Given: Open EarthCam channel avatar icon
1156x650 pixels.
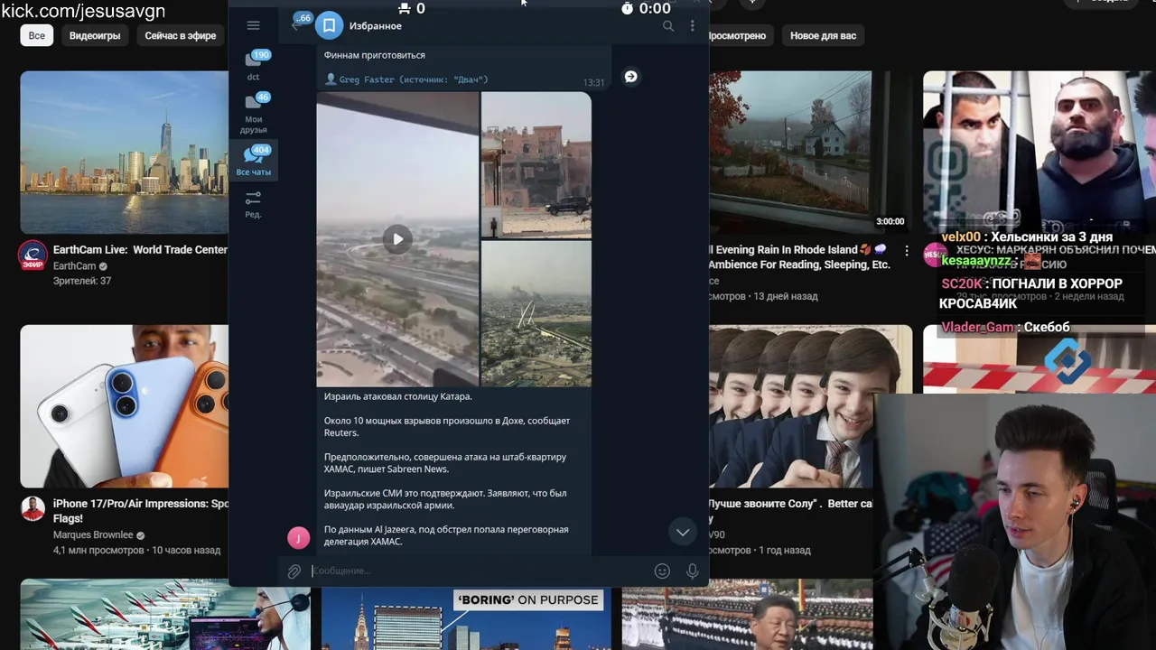Looking at the screenshot, I should tap(33, 255).
